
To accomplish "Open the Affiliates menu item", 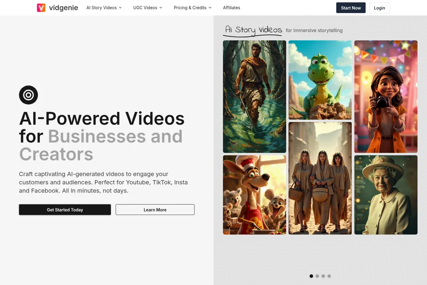I will 231,8.
